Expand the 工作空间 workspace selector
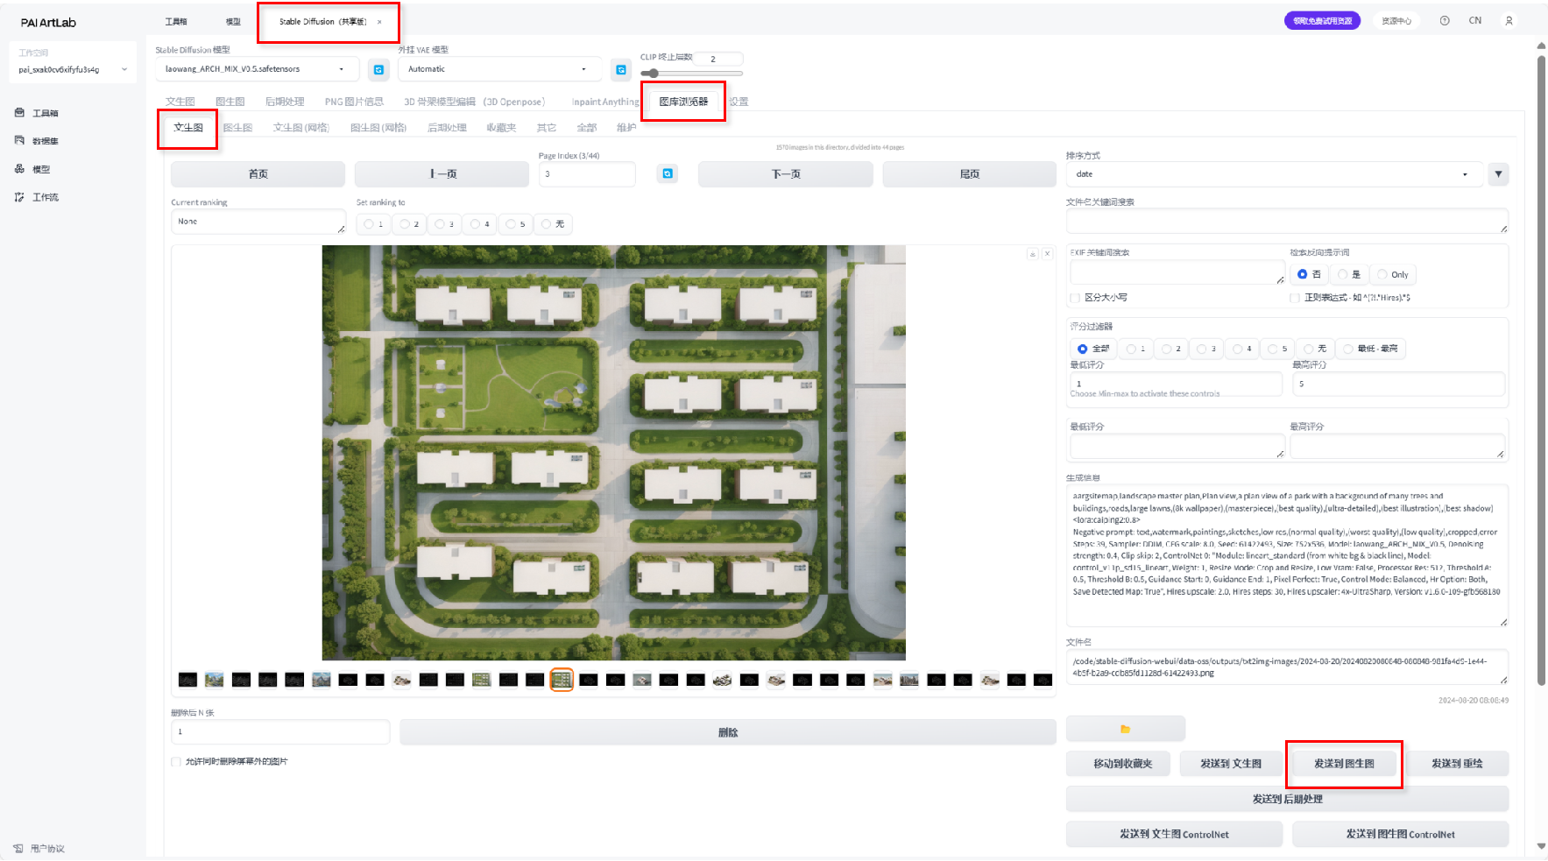 pyautogui.click(x=73, y=69)
